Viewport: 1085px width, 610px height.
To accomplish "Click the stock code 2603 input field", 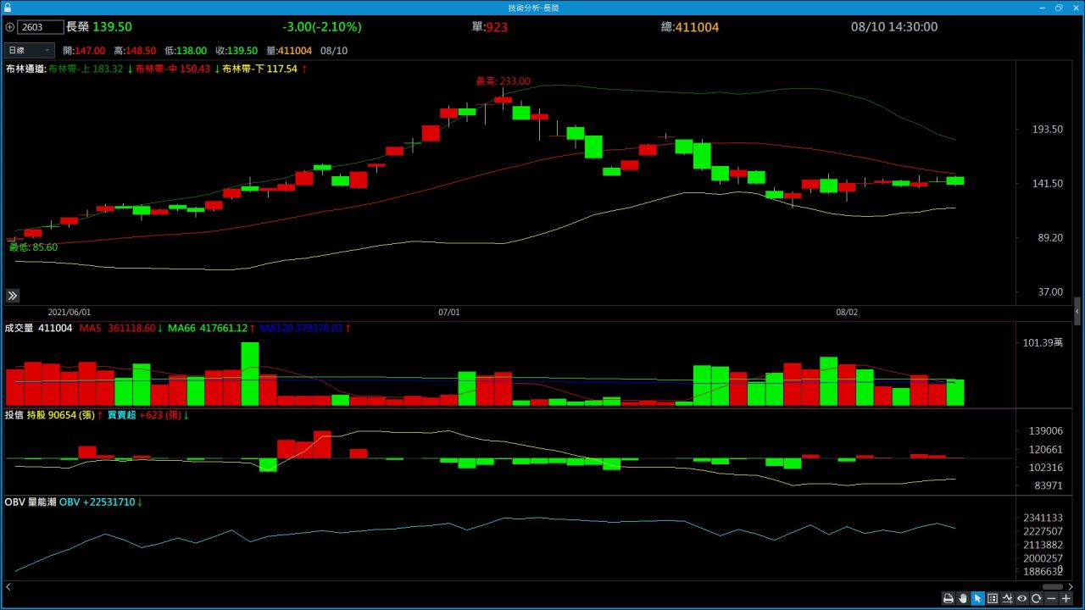I will [41, 27].
